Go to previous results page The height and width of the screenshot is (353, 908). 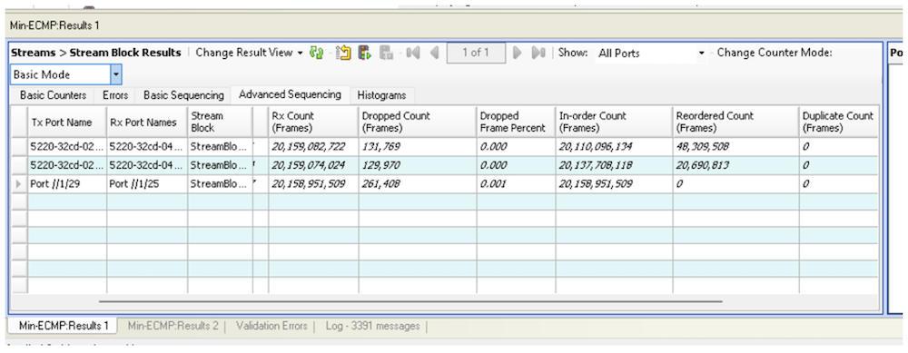click(x=435, y=53)
